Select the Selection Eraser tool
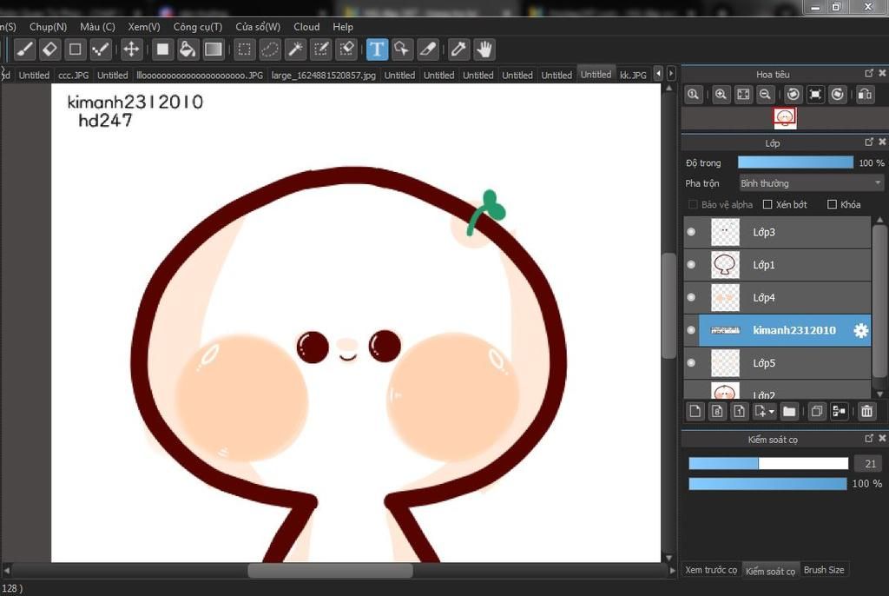Screen dimensions: 889x596 (x=346, y=50)
